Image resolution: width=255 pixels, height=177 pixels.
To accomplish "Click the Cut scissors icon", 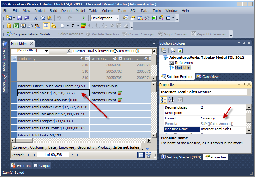I will click(35, 18).
